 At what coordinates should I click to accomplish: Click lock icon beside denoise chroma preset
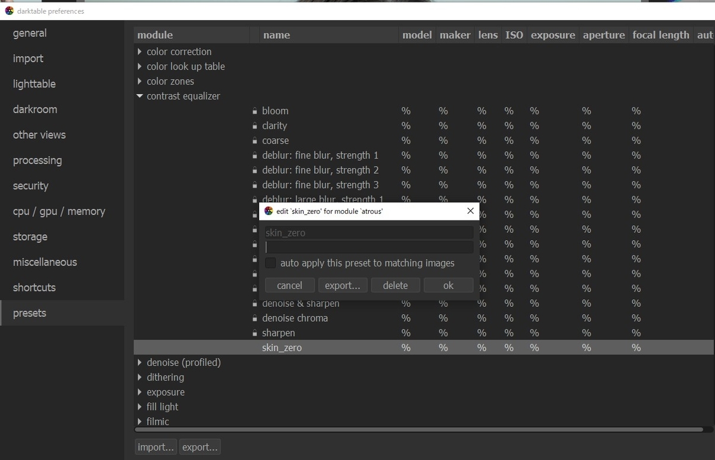click(254, 318)
